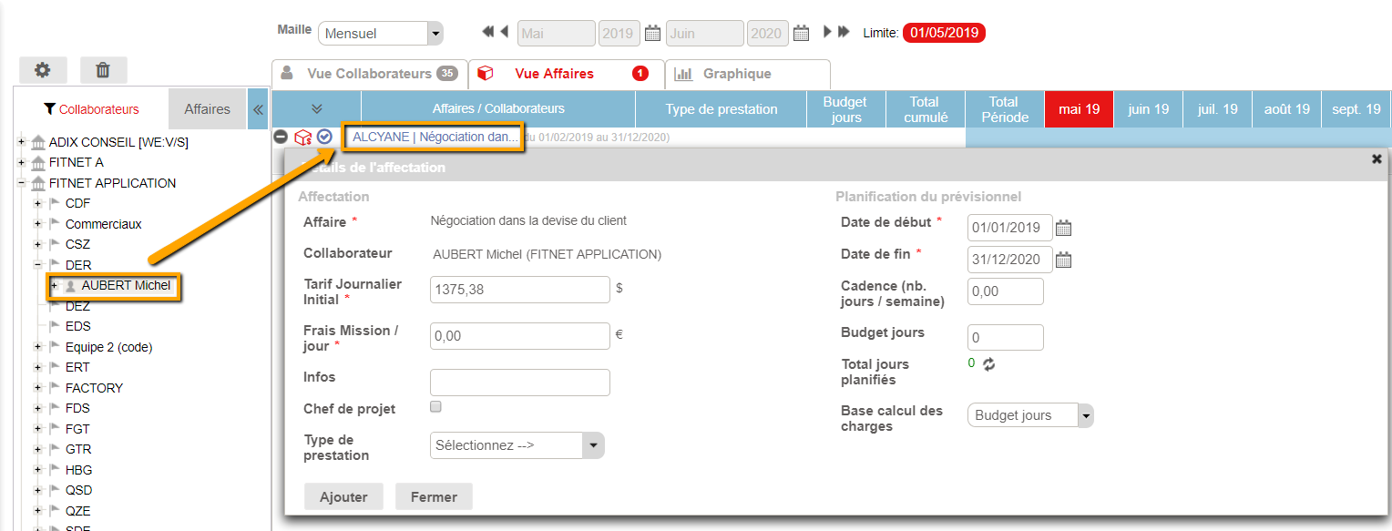The height and width of the screenshot is (531, 1392).
Task: Open the Graphique tab
Action: point(736,74)
